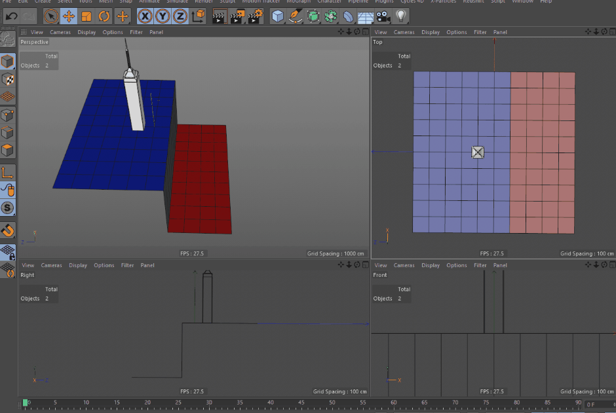The width and height of the screenshot is (616, 413).
Task: Click the Tweak mode mouse icon
Action: pos(7,190)
